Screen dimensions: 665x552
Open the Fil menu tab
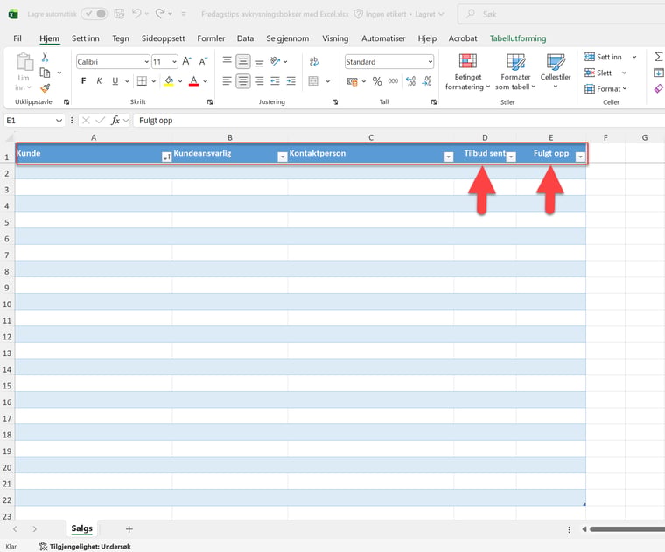point(17,38)
